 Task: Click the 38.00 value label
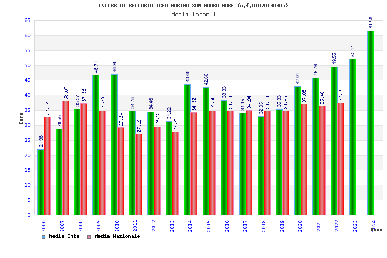(66, 93)
